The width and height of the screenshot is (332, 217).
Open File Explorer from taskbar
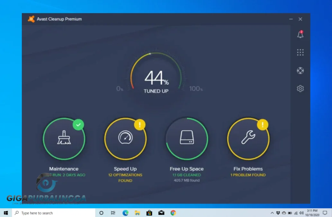[137, 213]
